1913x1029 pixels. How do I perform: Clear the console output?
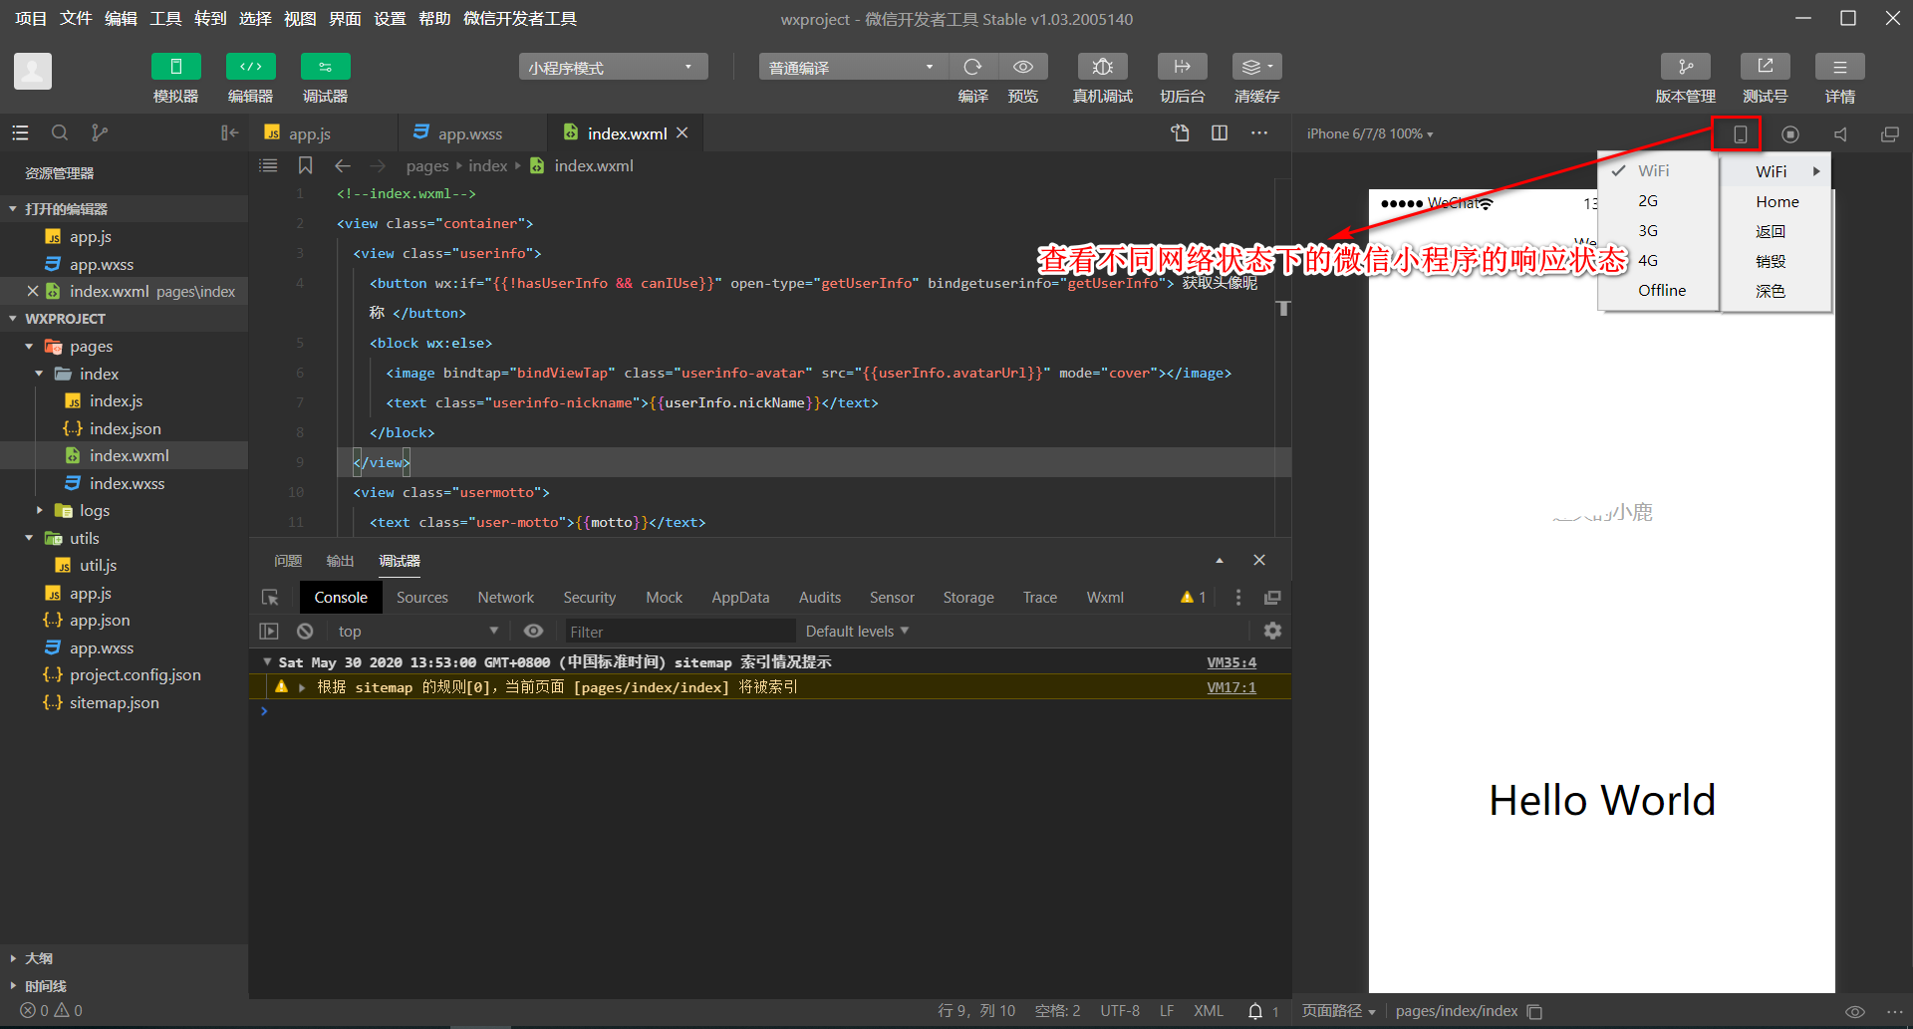(305, 631)
